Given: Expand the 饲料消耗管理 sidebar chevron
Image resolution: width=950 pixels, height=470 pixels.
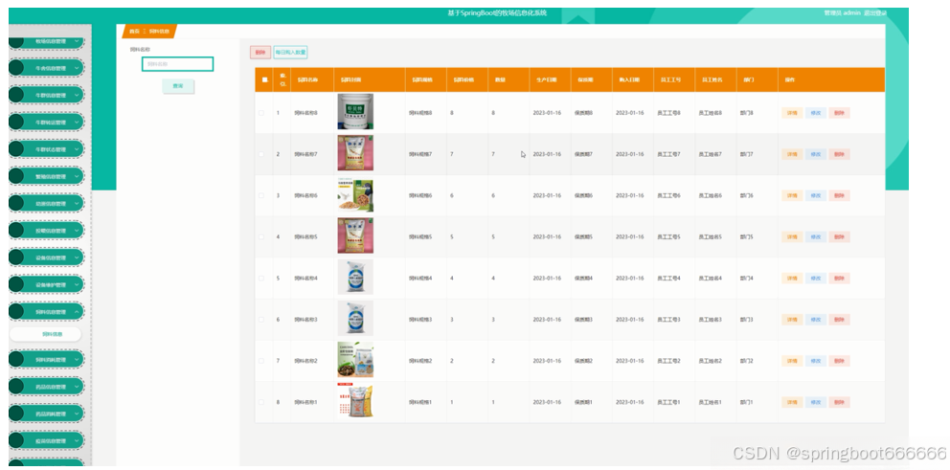Looking at the screenshot, I should tap(77, 359).
